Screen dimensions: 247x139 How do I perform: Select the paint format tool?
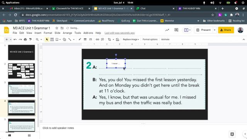point(30,39)
